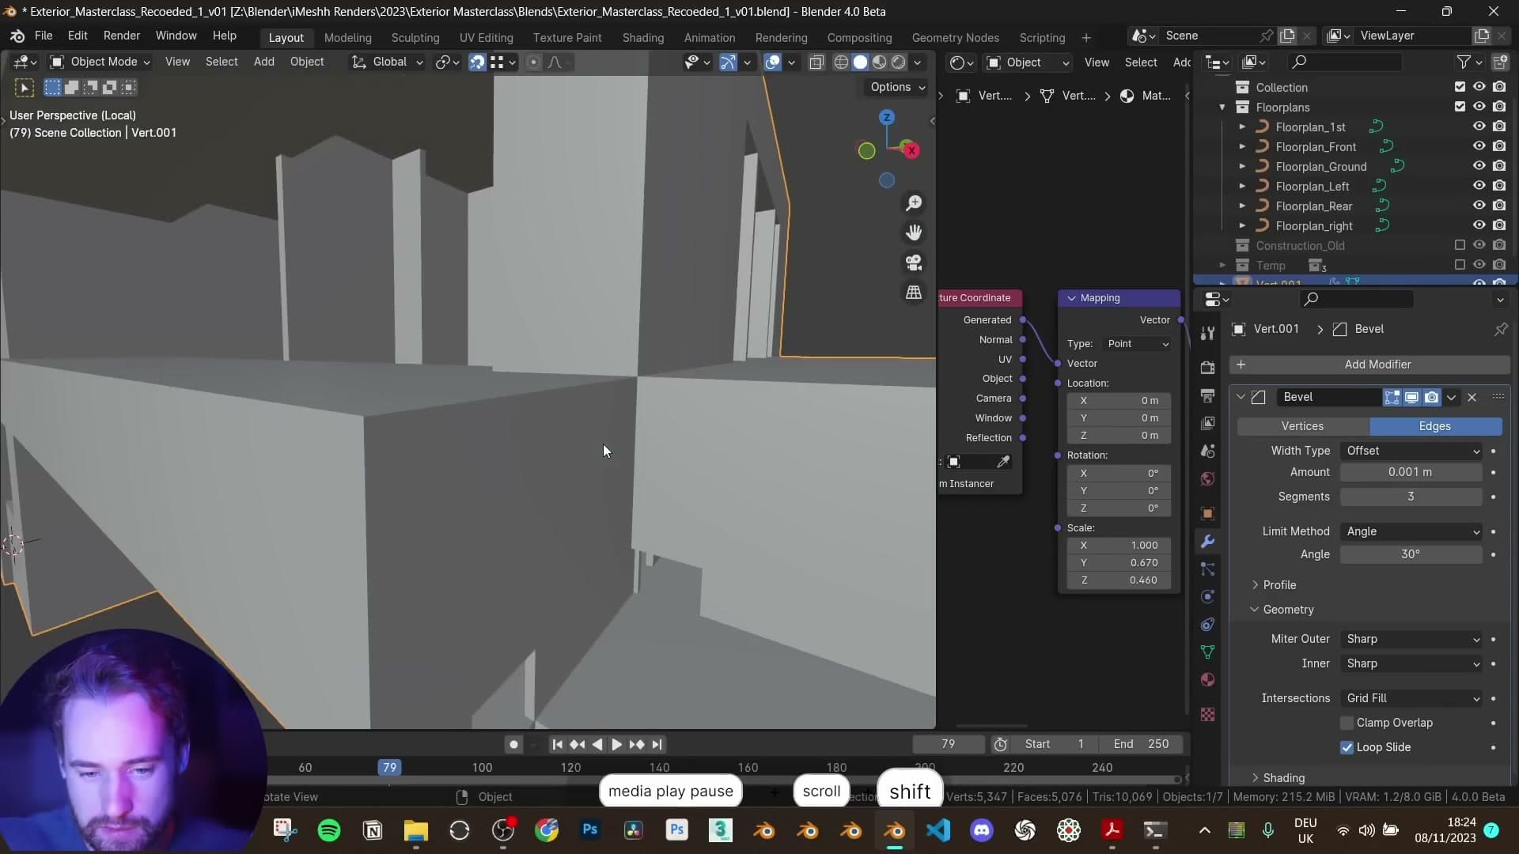Open the Material properties tab icon
This screenshot has height=854, width=1519.
[1207, 680]
